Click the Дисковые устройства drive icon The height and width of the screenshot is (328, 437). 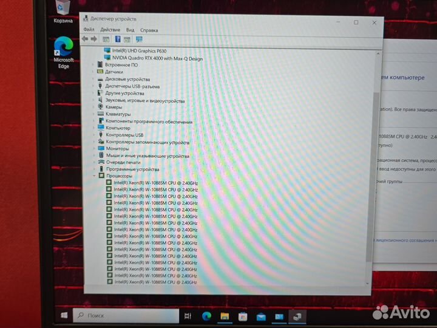tap(100, 79)
